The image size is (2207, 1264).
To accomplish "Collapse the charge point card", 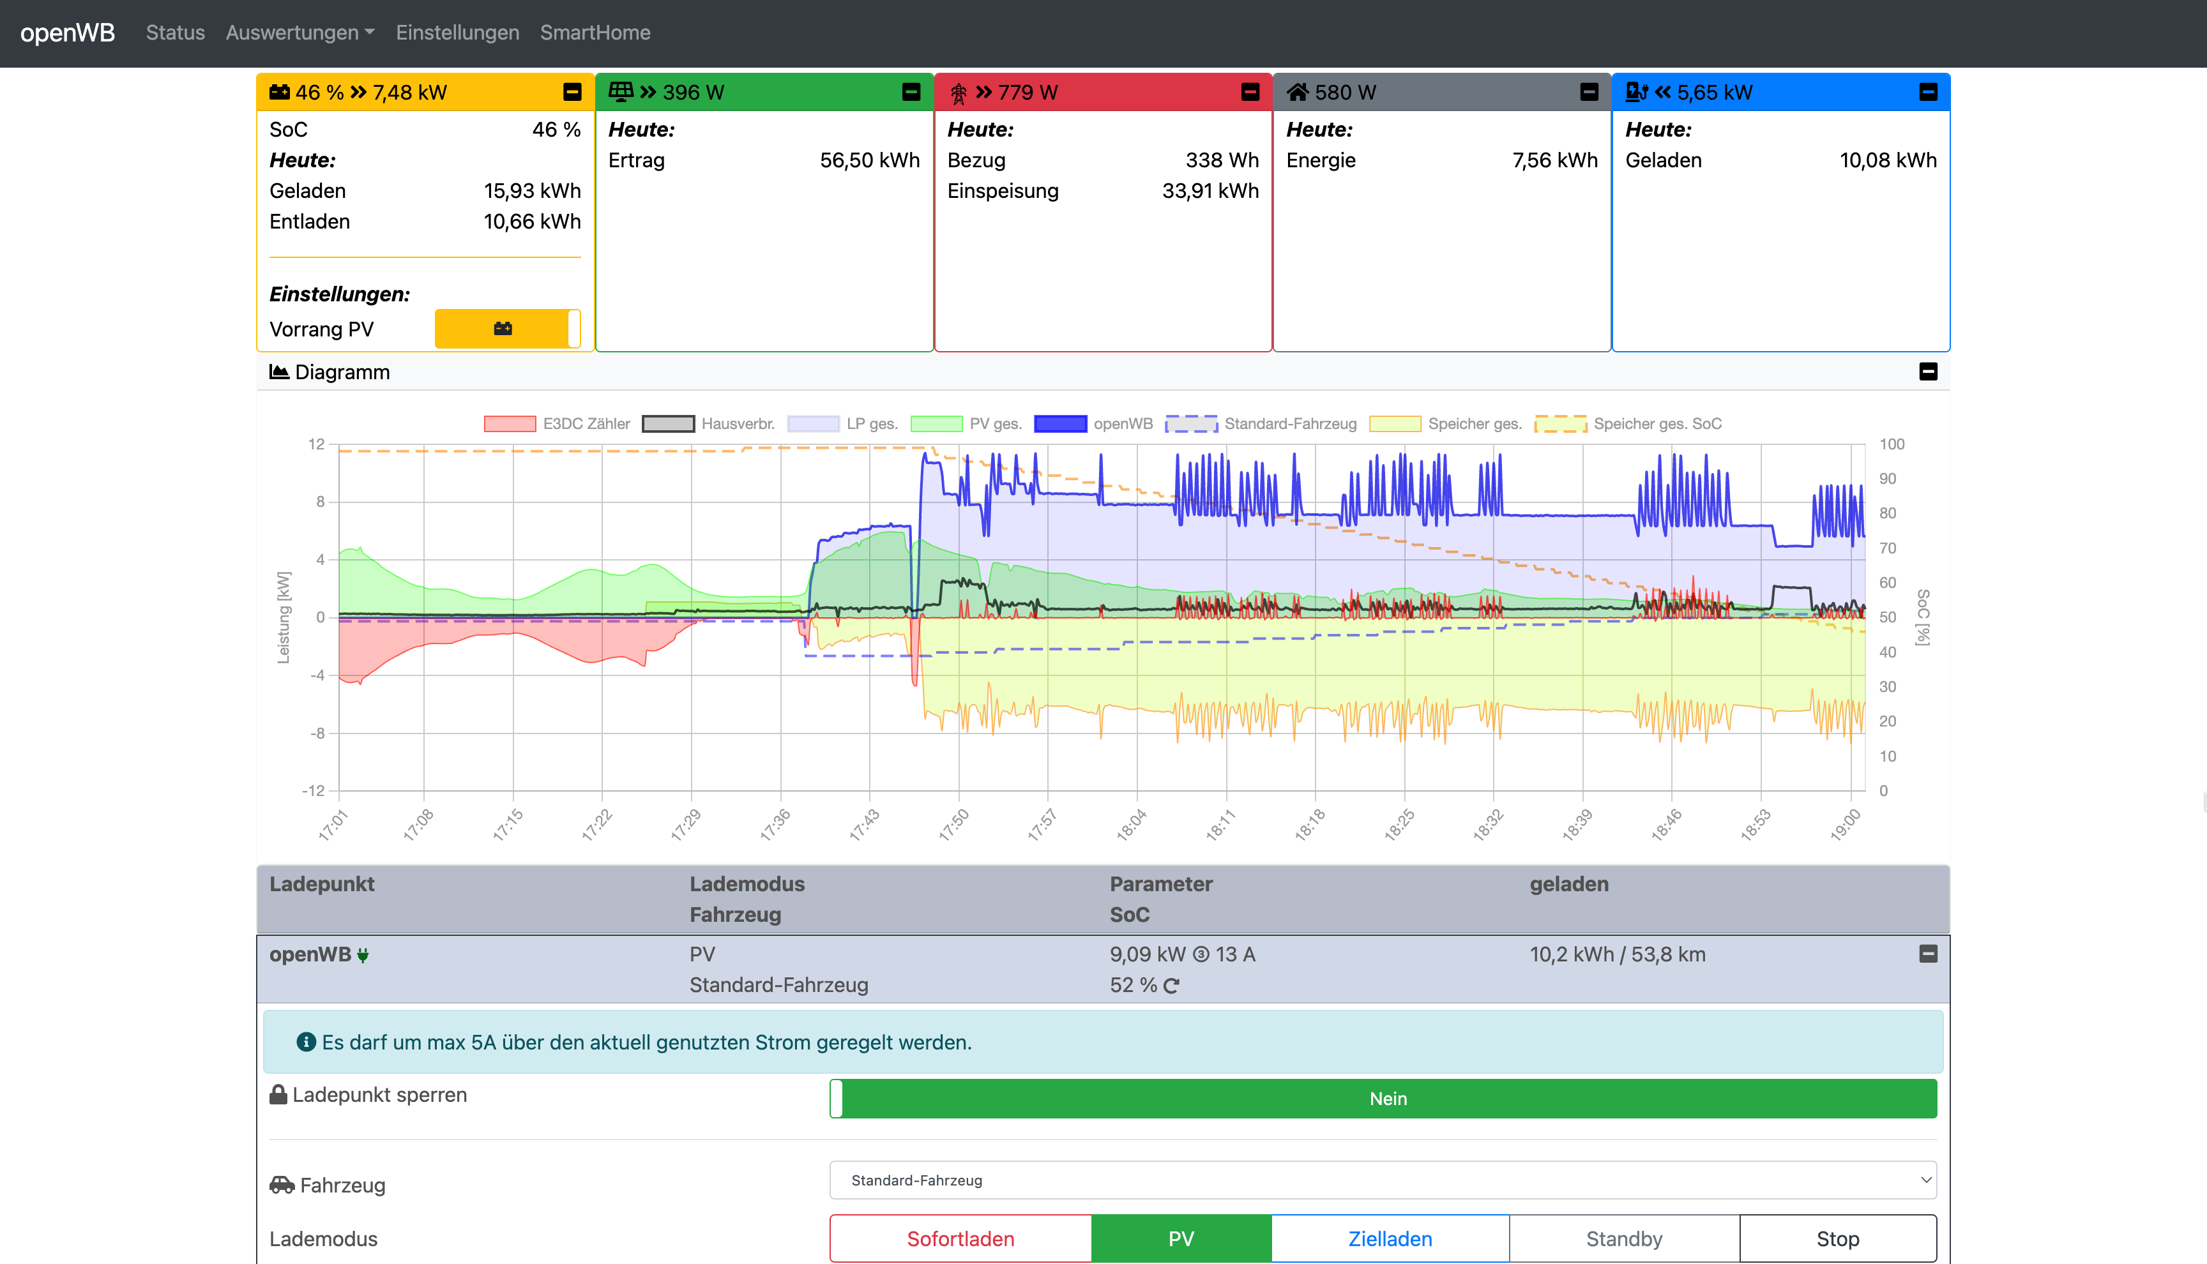I will tap(1927, 92).
